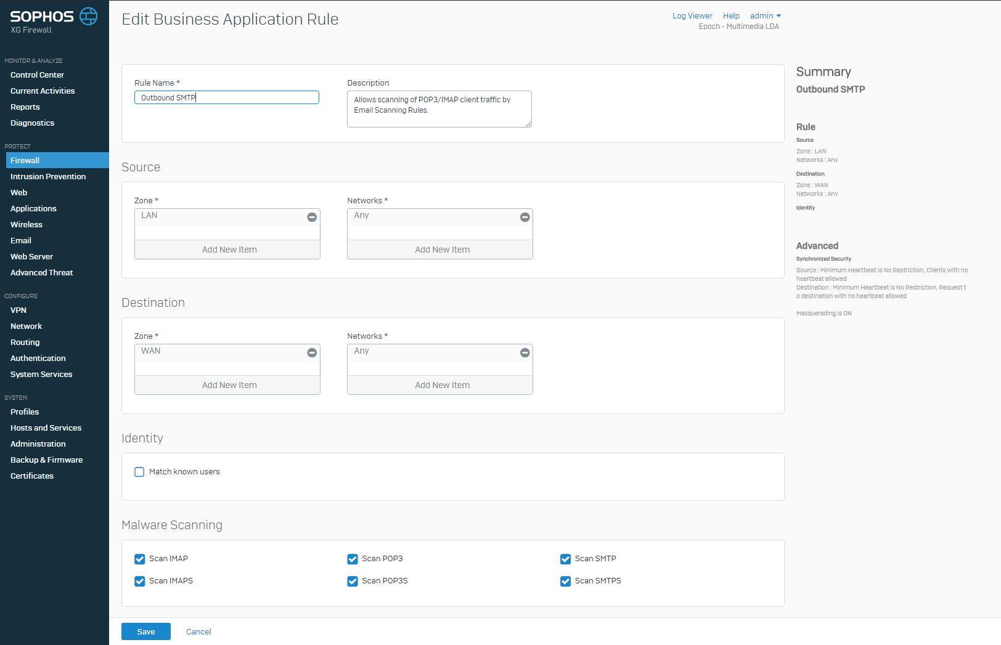The image size is (1001, 645).
Task: Open the Help link
Action: 731,16
